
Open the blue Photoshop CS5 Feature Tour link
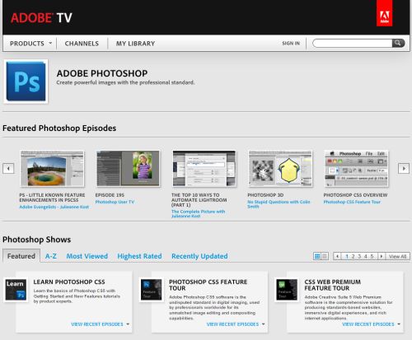(x=352, y=202)
